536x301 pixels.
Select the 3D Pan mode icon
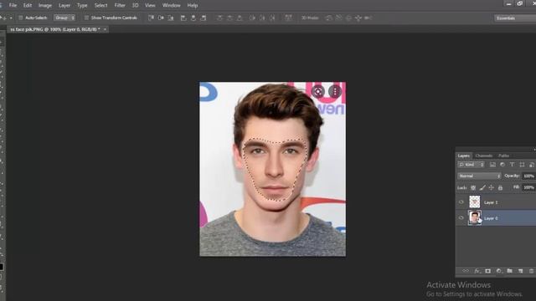point(348,18)
